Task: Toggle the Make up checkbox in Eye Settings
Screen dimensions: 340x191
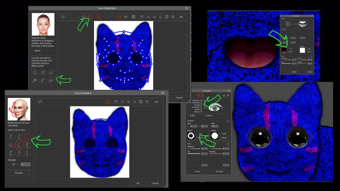Action: (205, 116)
